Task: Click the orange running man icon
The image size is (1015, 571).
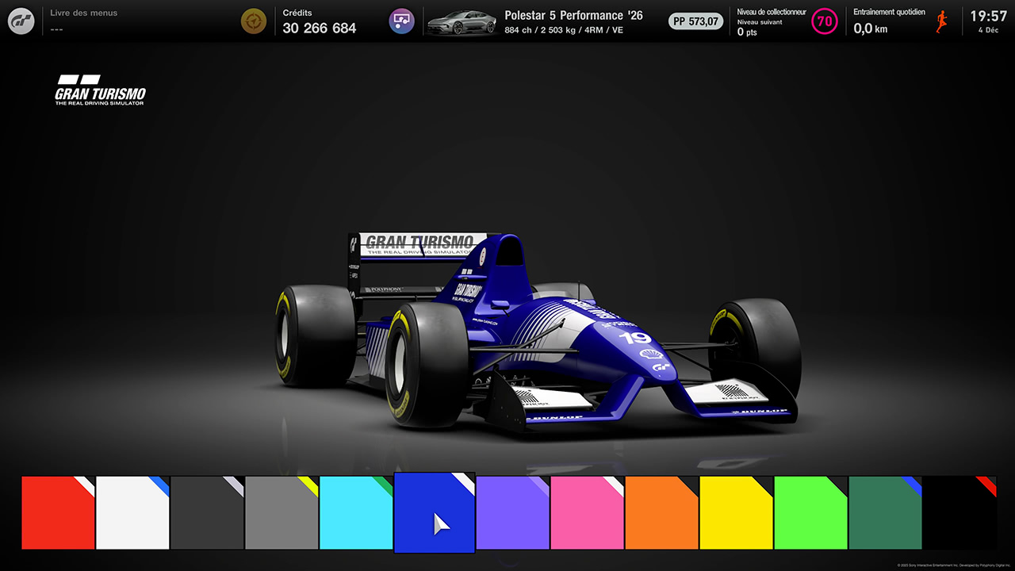Action: pos(941,21)
